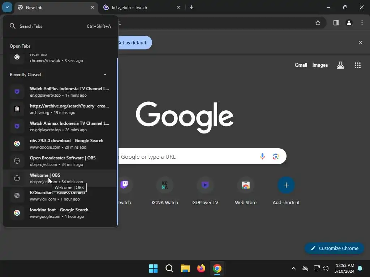370x277 pixels.
Task: Start voice search with microphone icon
Action: pos(262,157)
